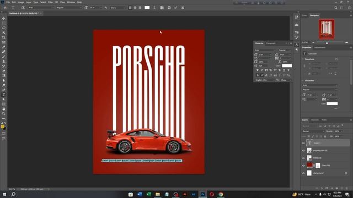The image size is (353, 198).
Task: Click the Home icon in options bar
Action: tap(5, 8)
